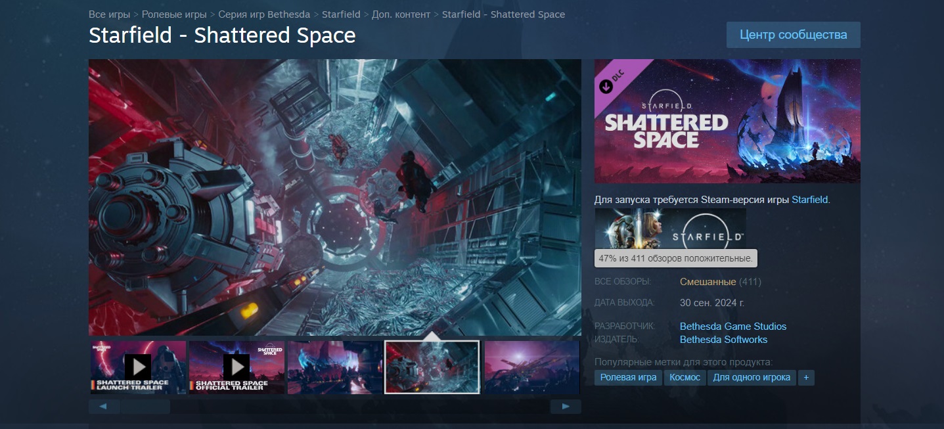944x429 pixels.
Task: Open the developer 'Bethesda Game Studios' link
Action: coord(733,327)
